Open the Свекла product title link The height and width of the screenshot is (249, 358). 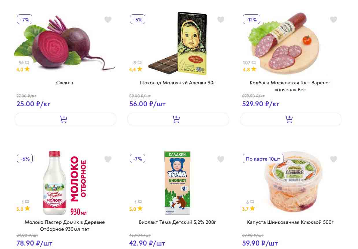(65, 83)
